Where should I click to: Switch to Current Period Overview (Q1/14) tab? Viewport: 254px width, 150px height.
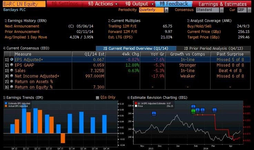coord(136,48)
